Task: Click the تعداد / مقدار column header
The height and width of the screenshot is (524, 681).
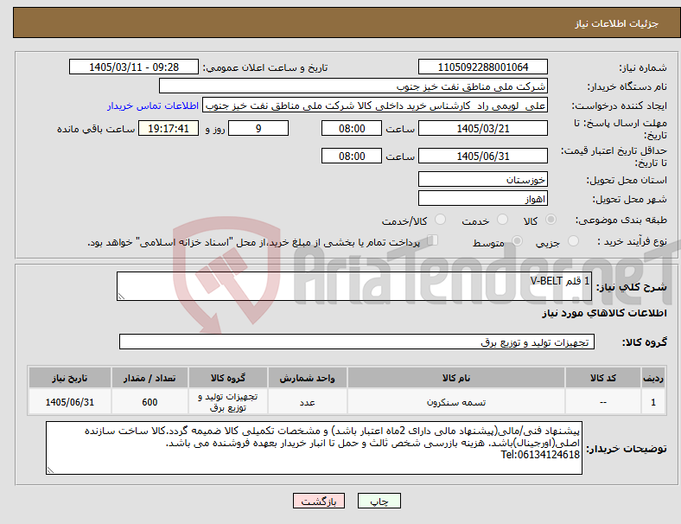Action: 150,378
